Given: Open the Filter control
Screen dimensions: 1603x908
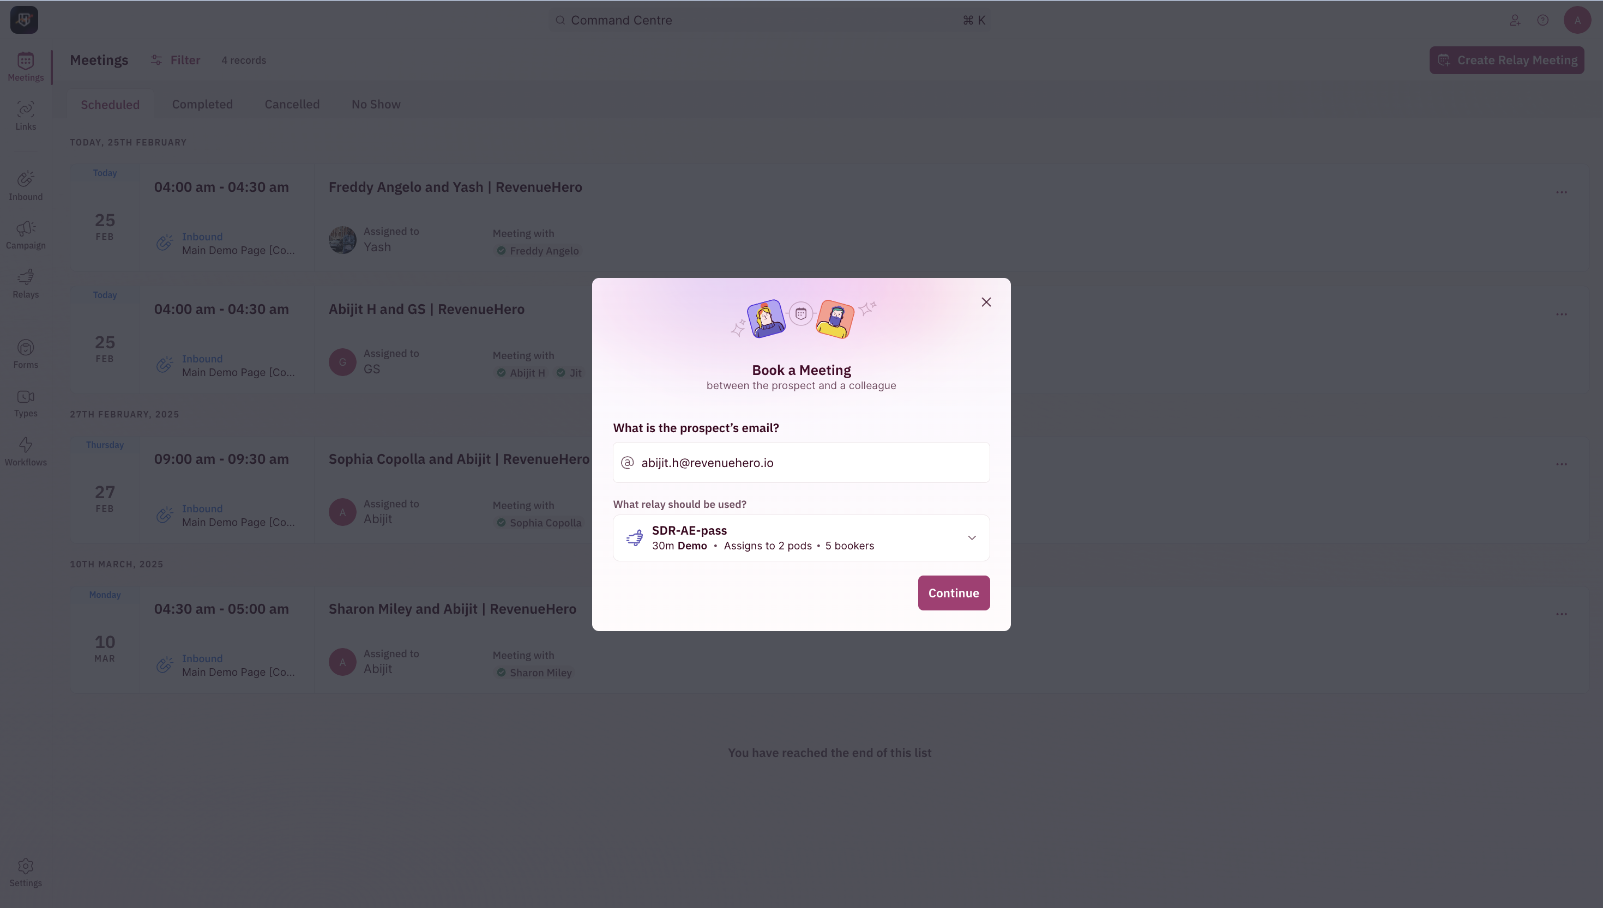Looking at the screenshot, I should point(175,60).
